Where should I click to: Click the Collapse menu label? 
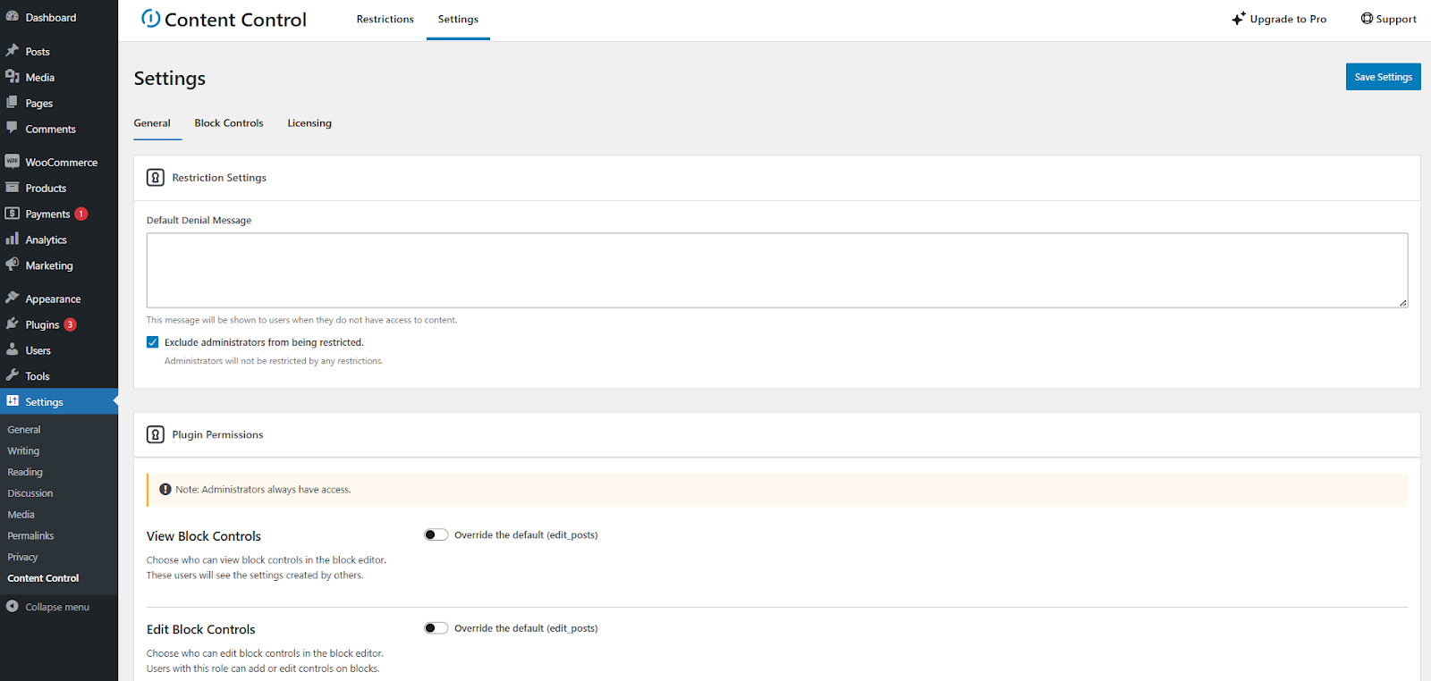[x=57, y=607]
